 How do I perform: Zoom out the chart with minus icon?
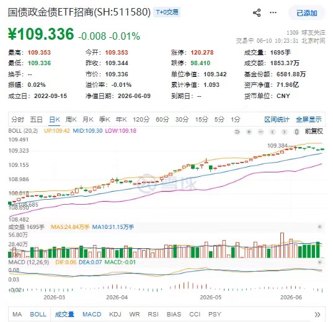point(261,132)
